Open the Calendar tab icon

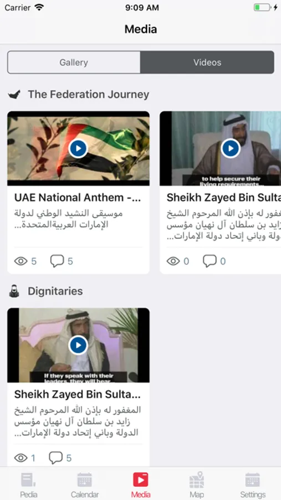pyautogui.click(x=85, y=480)
